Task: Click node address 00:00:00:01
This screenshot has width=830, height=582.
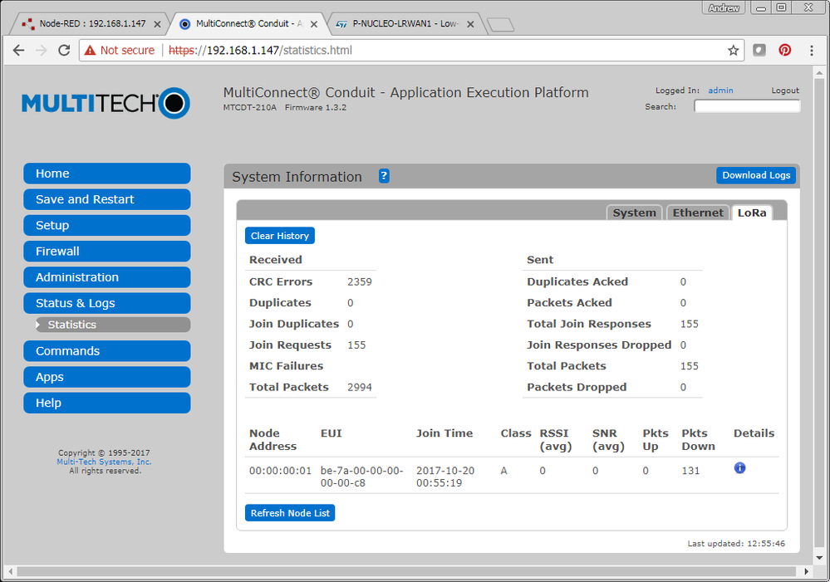Action: [x=280, y=471]
